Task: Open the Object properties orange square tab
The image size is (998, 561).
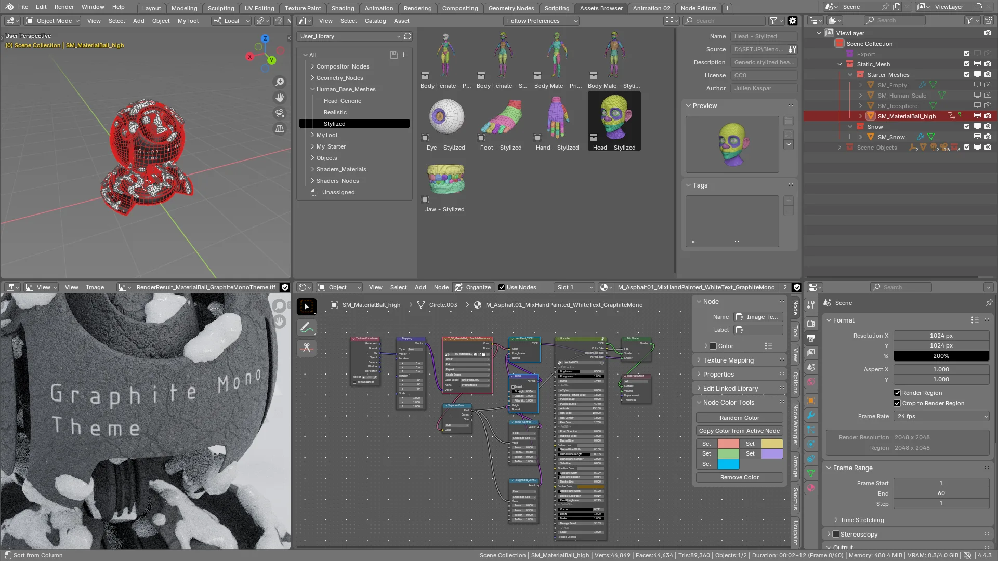Action: 811,400
